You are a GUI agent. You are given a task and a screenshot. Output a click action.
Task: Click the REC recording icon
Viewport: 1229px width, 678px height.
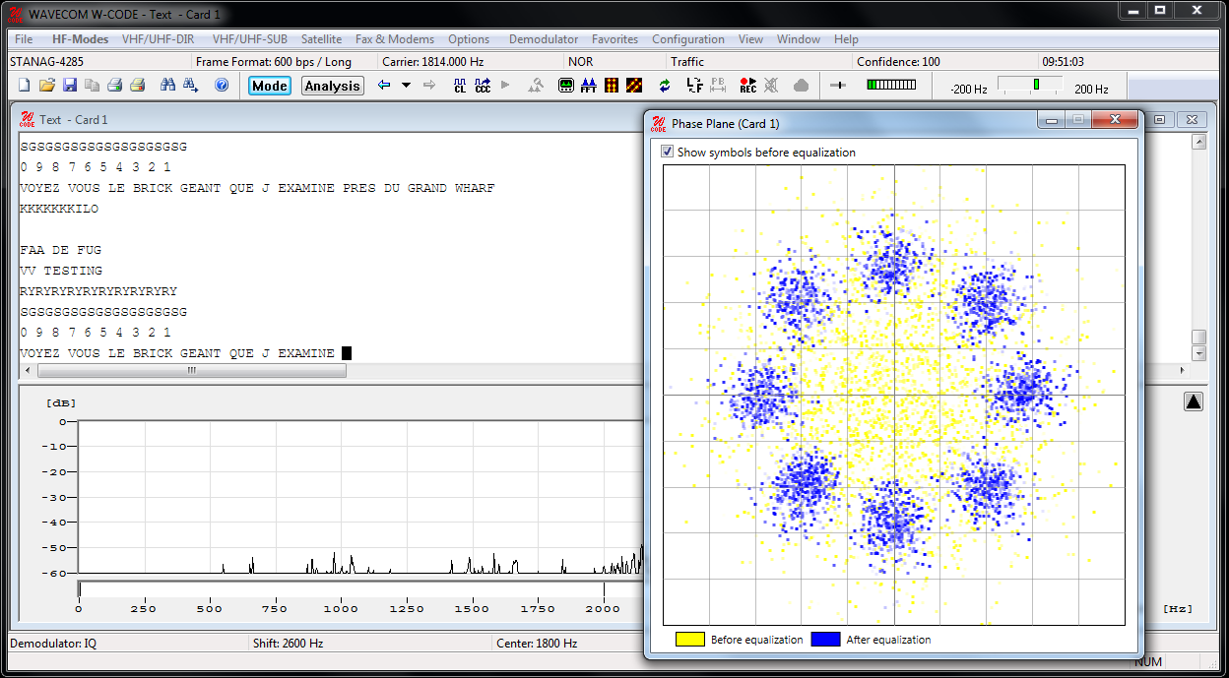tap(748, 86)
